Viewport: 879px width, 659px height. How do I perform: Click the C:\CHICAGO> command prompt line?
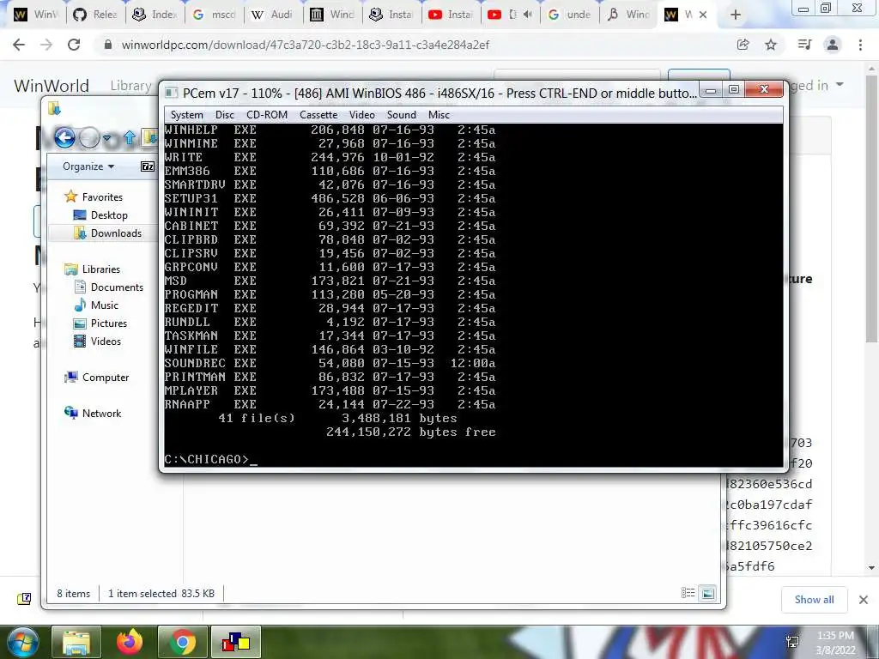pyautogui.click(x=211, y=460)
